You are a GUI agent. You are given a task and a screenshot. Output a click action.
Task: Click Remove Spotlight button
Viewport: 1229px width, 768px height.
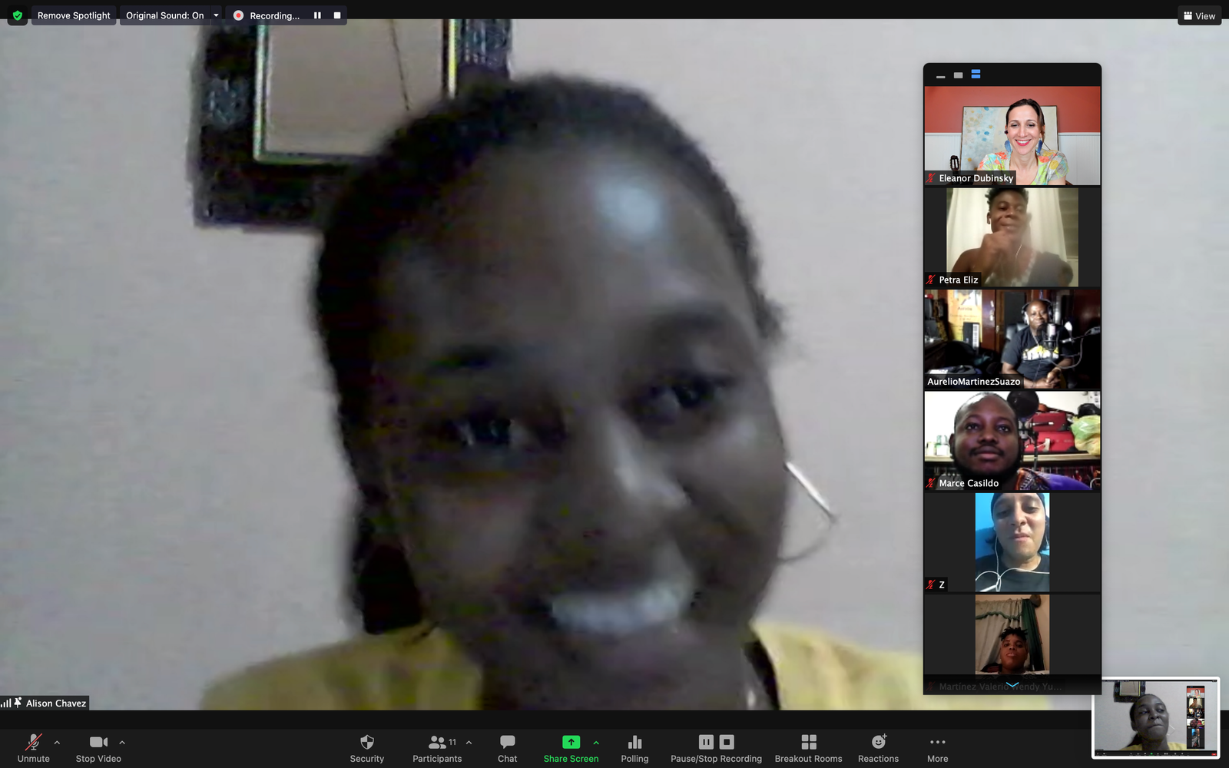(74, 15)
